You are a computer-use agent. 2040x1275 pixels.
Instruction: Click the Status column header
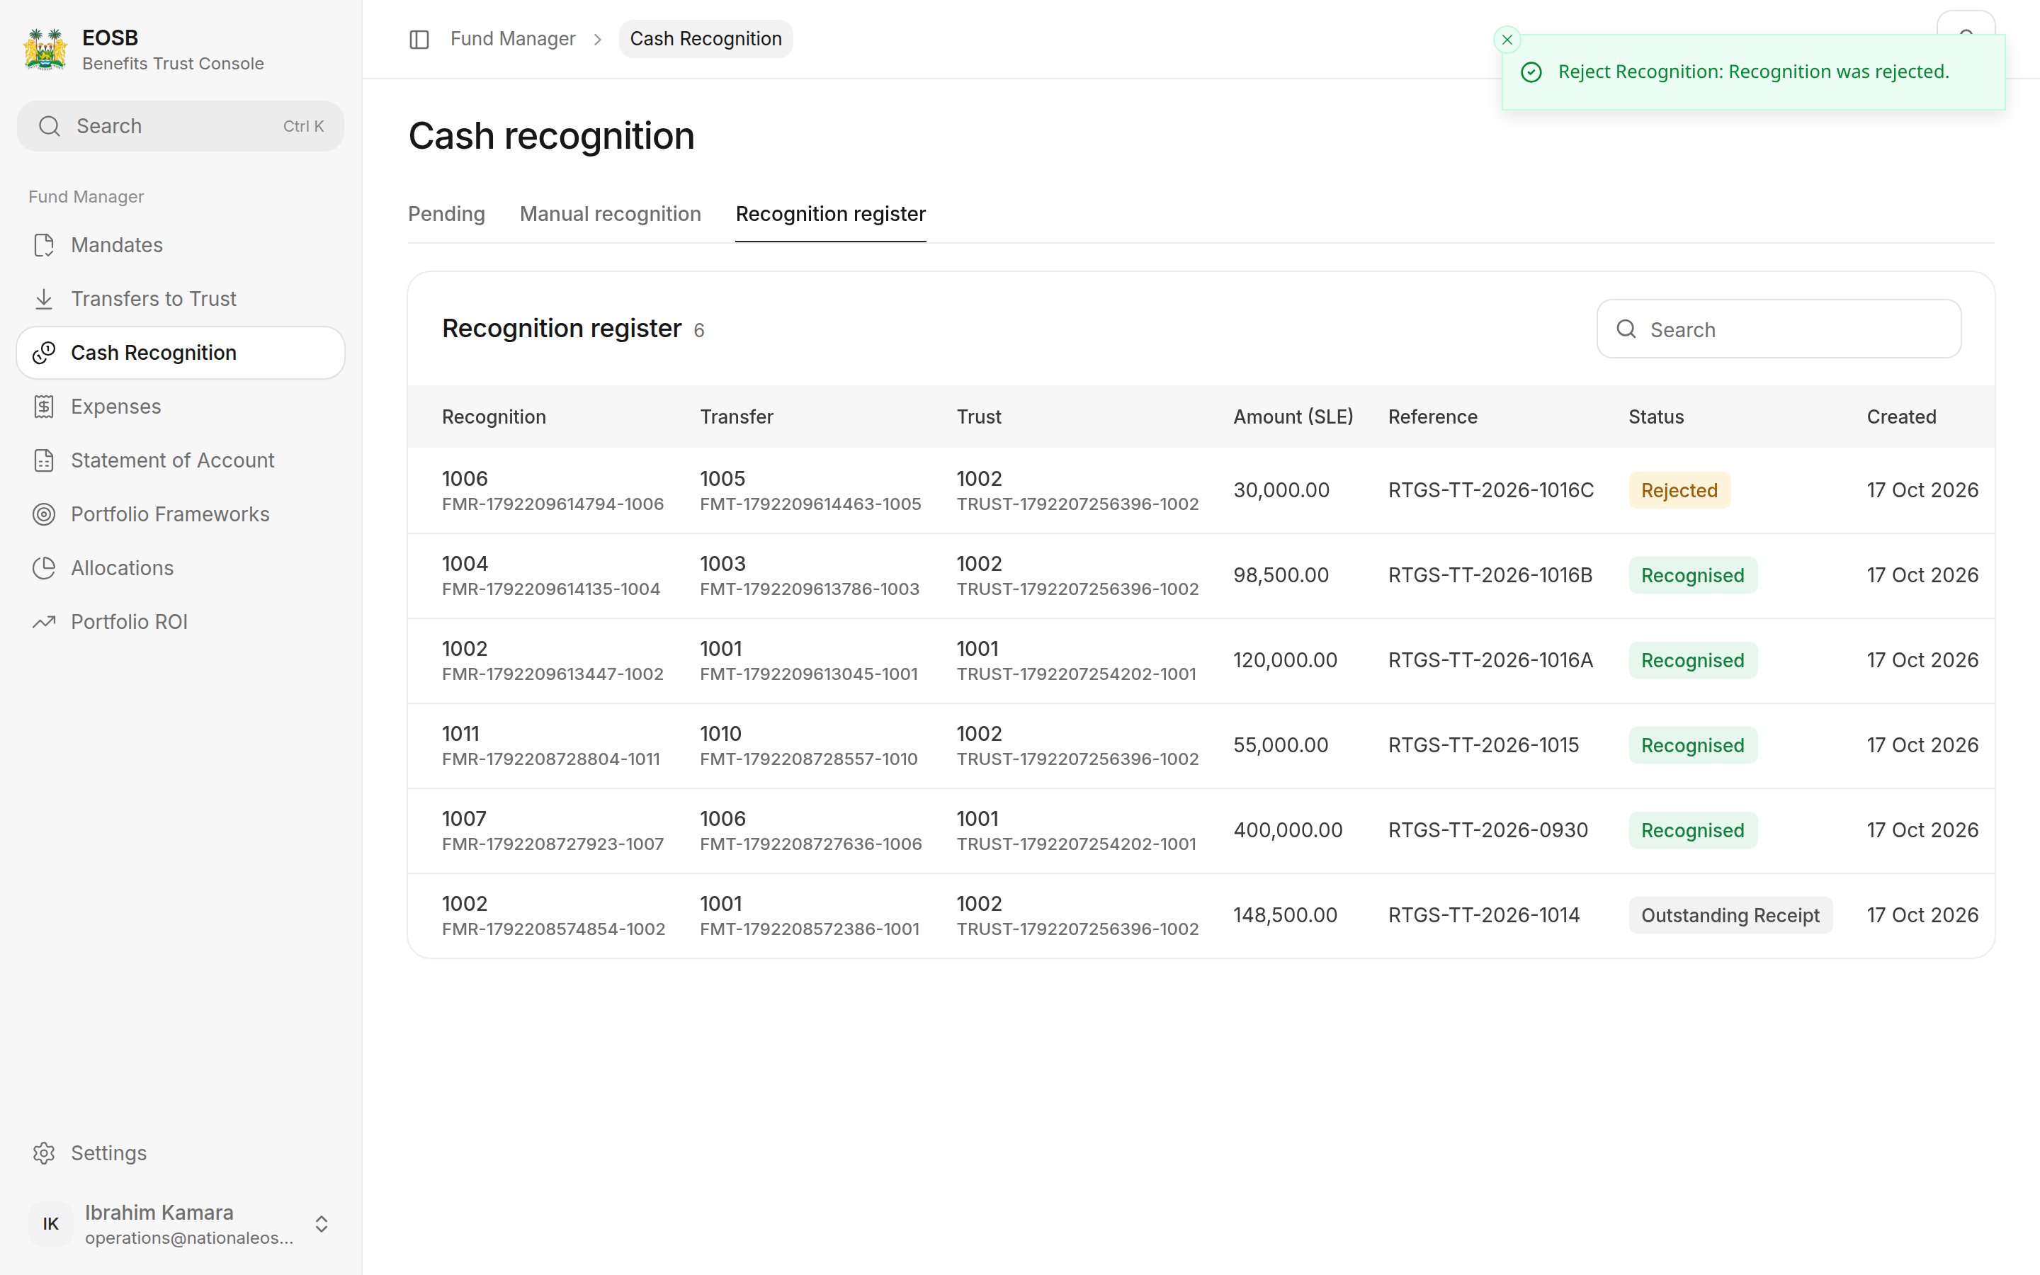1655,417
